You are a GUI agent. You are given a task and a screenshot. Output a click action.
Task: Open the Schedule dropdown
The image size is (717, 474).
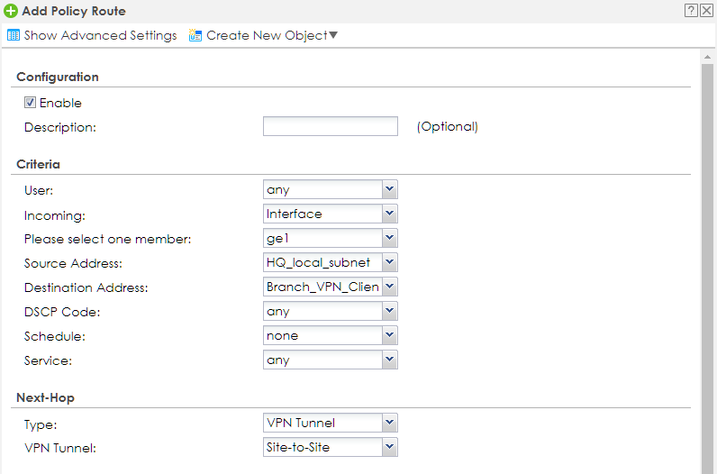click(x=389, y=336)
